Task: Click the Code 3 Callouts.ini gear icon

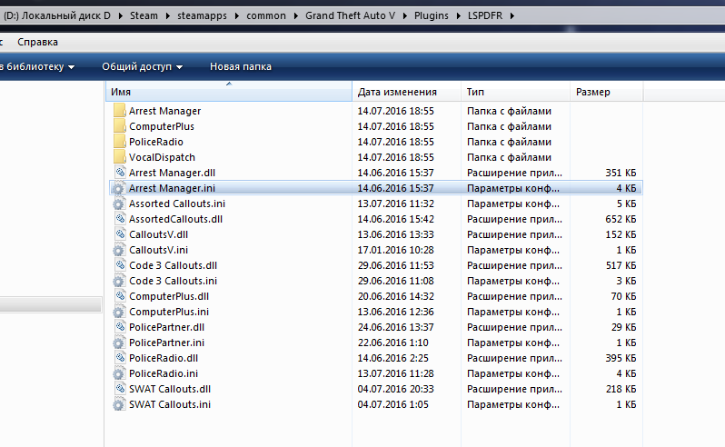Action: [x=119, y=281]
